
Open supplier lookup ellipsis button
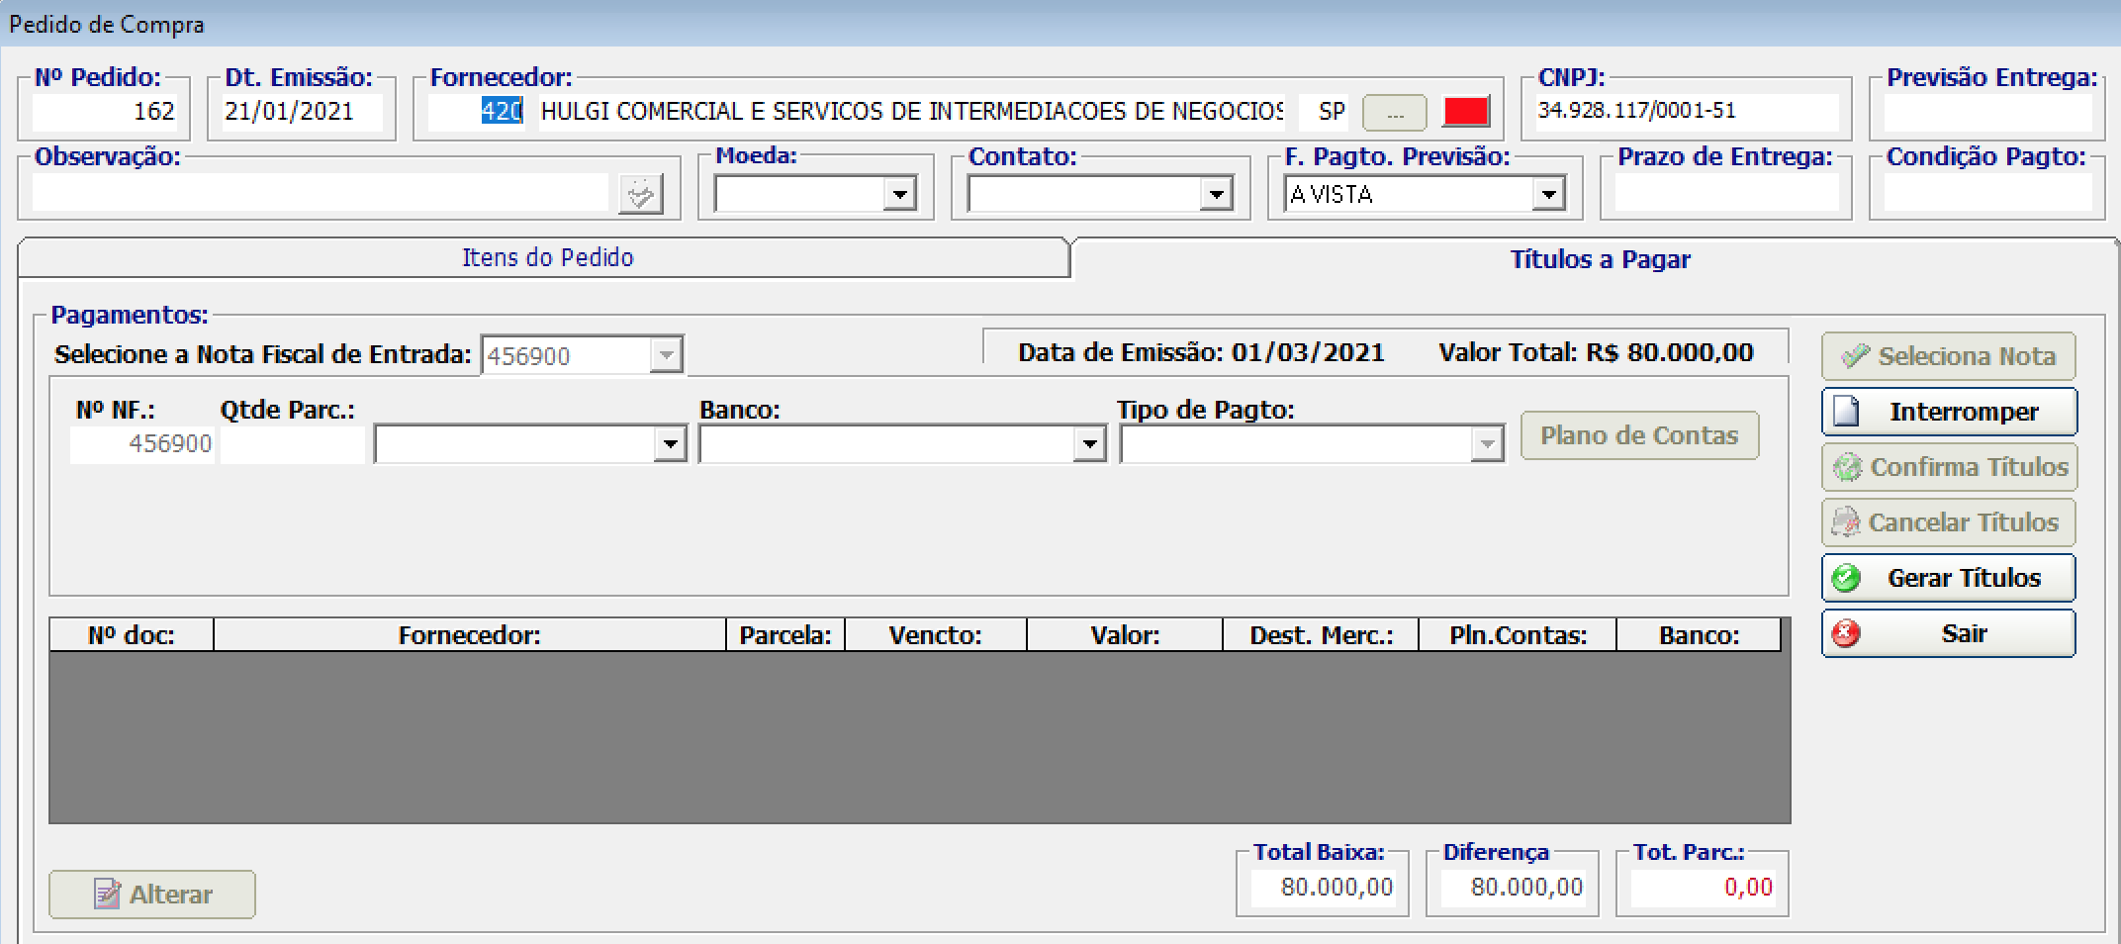(x=1395, y=112)
